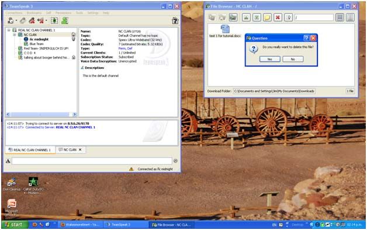Image resolution: width=367 pixels, height=230 pixels.
Task: Click left arrow of channel tree scrollbar
Action: pyautogui.click(x=8, y=114)
